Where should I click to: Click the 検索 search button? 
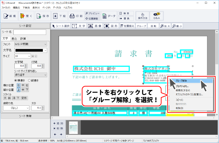click(x=126, y=13)
